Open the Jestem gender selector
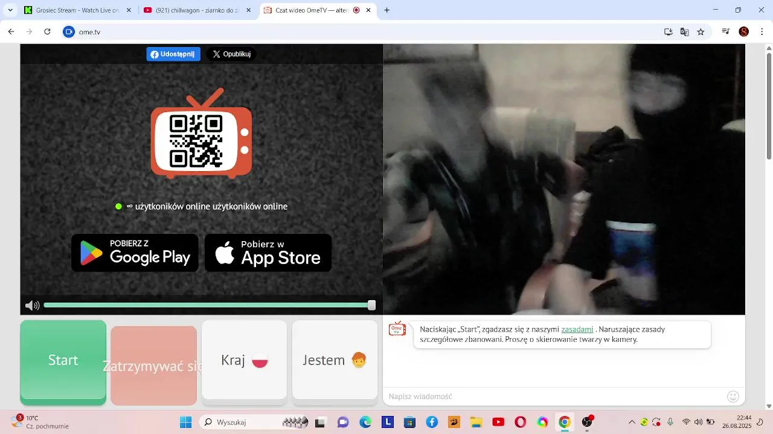 click(x=335, y=360)
